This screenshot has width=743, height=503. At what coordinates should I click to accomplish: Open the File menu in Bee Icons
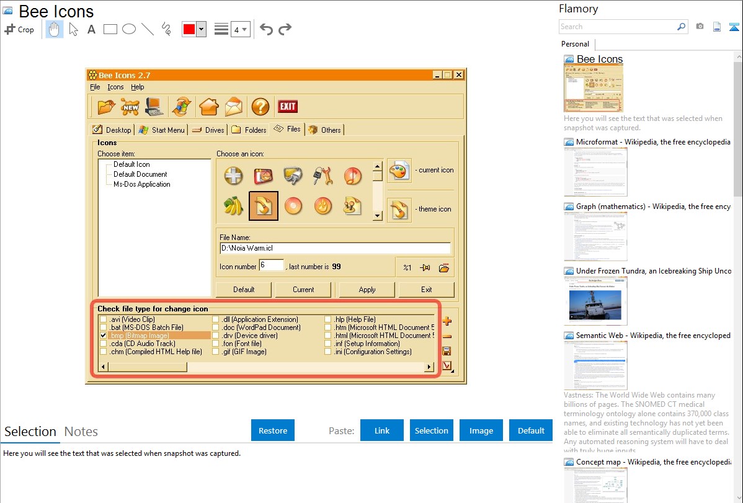tap(96, 87)
